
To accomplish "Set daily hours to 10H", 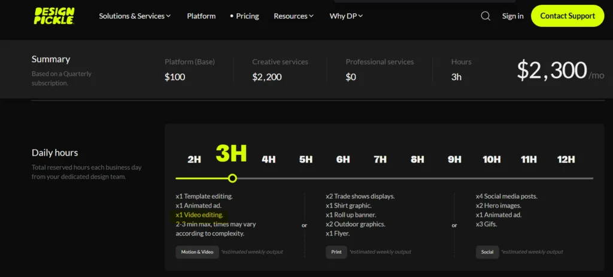I will coord(491,159).
